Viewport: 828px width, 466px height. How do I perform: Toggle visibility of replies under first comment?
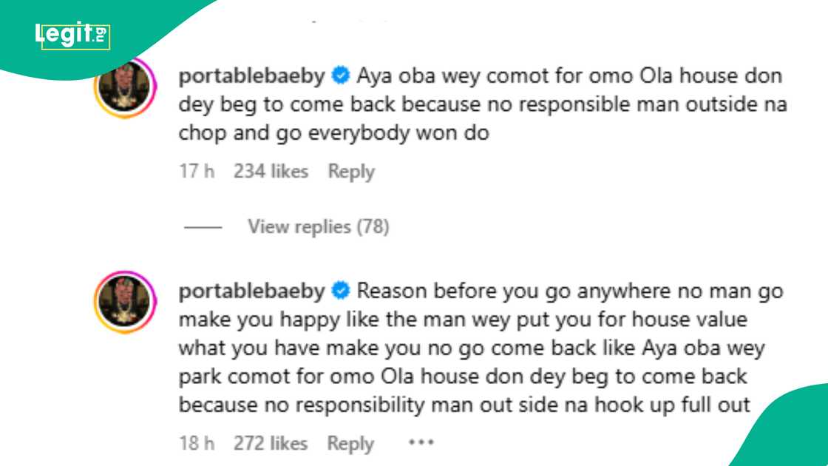(x=318, y=226)
